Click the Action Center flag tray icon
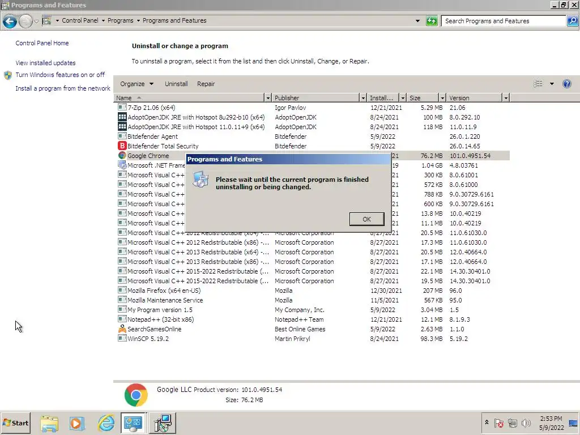This screenshot has width=580, height=435. [x=498, y=423]
